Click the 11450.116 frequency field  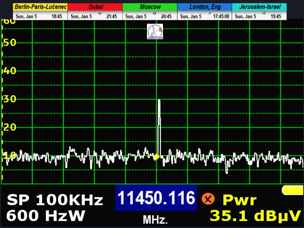(156, 198)
